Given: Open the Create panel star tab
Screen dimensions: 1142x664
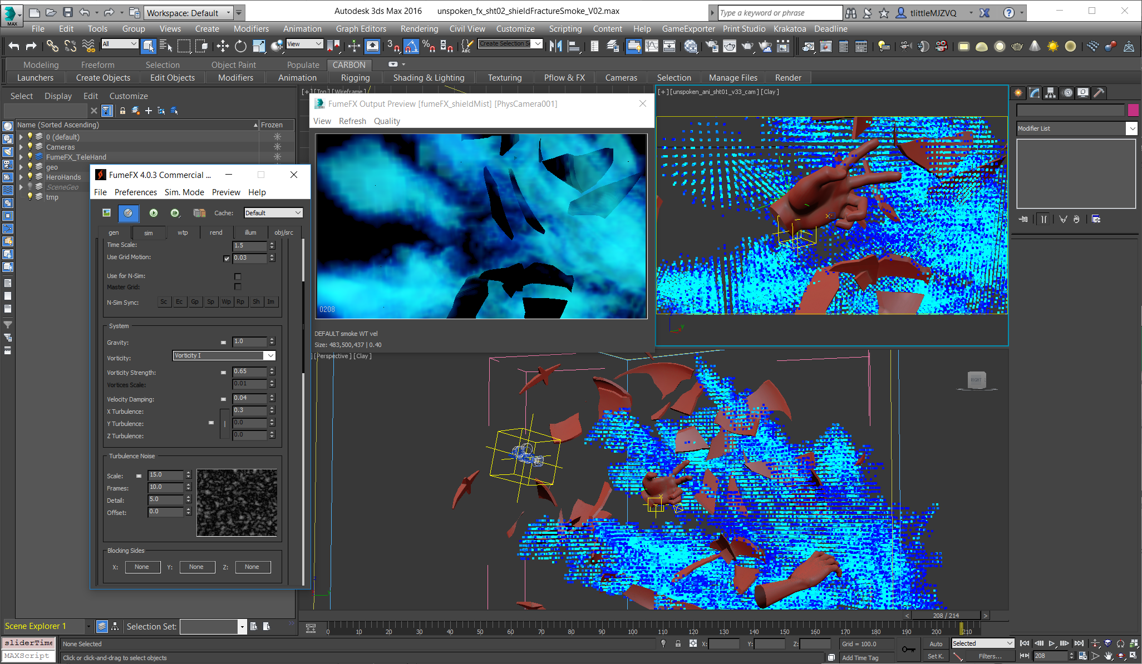Looking at the screenshot, I should tap(1018, 93).
